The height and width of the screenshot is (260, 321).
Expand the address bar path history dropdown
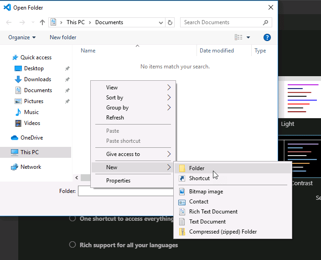point(161,22)
